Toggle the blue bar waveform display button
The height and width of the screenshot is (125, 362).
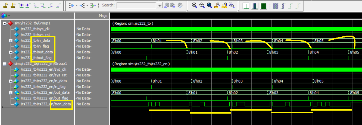(255, 6)
